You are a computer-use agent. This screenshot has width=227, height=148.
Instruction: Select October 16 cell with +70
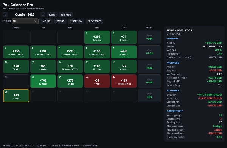click(124, 66)
